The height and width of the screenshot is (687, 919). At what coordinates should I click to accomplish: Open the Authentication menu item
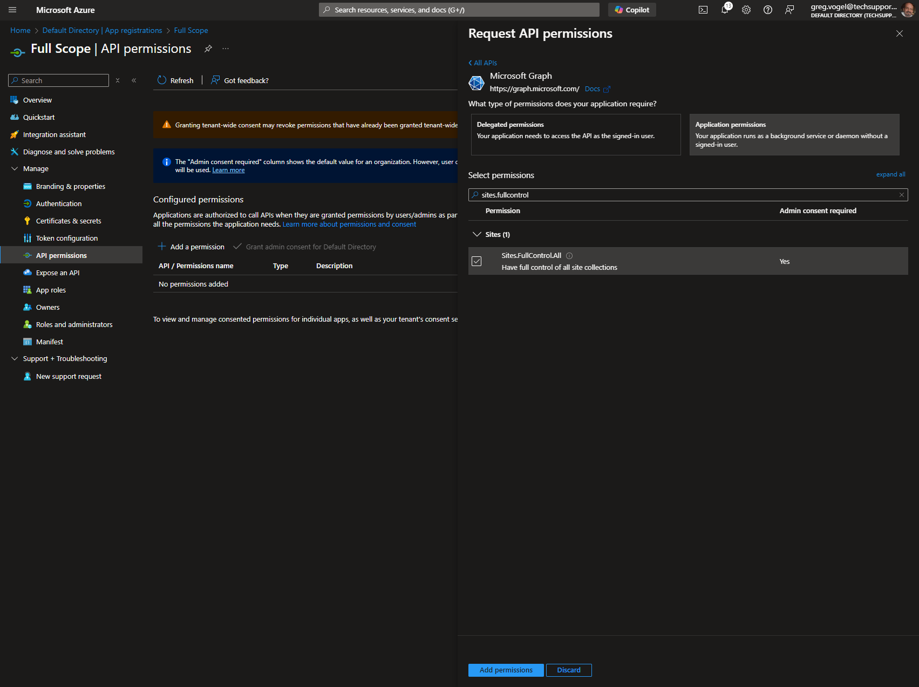coord(59,203)
